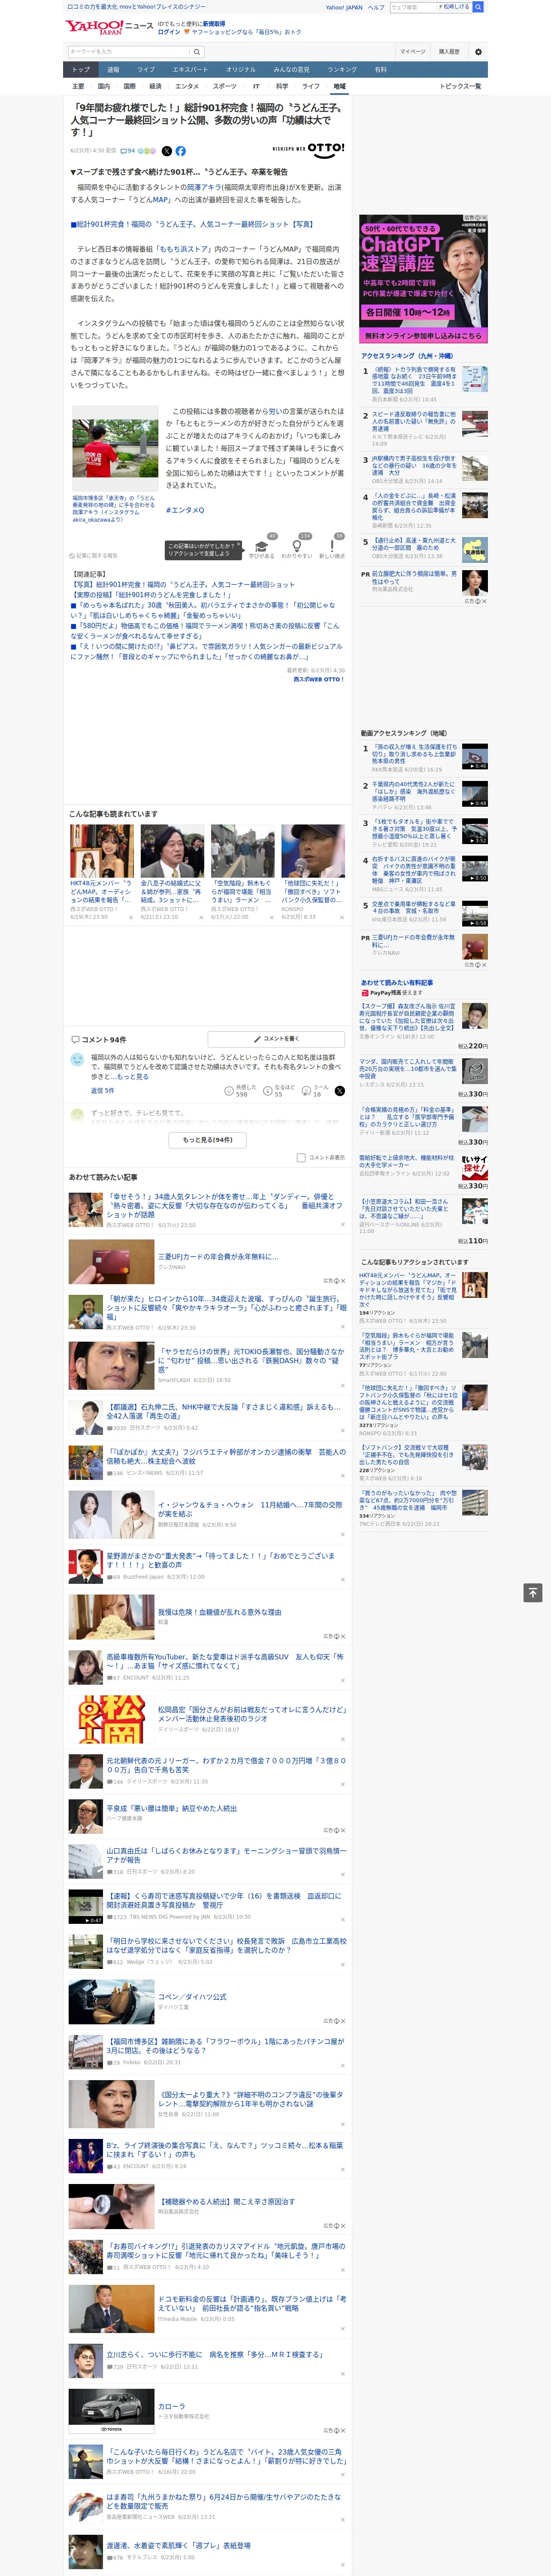Share the first comment on X

(x=339, y=1091)
